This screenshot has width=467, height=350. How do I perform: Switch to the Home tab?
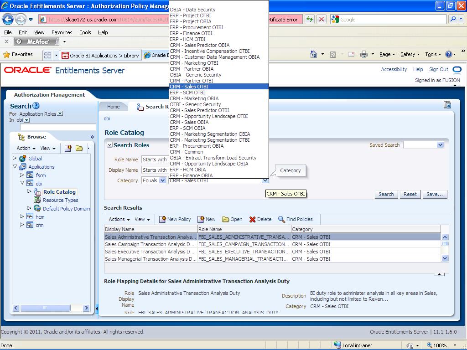coord(113,106)
